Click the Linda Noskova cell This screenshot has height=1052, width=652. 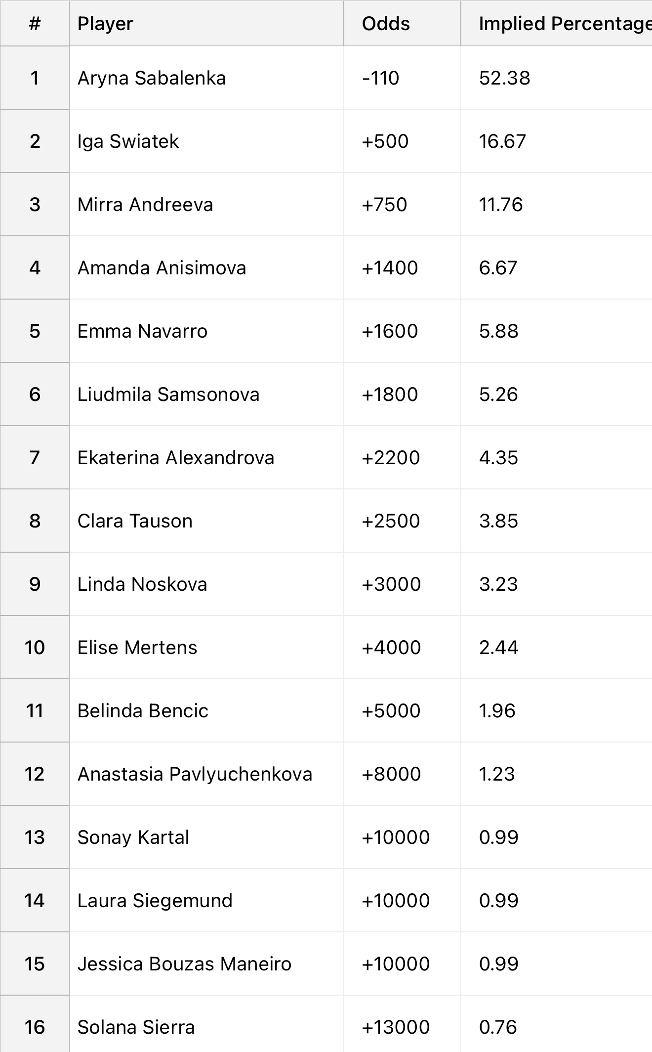pyautogui.click(x=206, y=584)
